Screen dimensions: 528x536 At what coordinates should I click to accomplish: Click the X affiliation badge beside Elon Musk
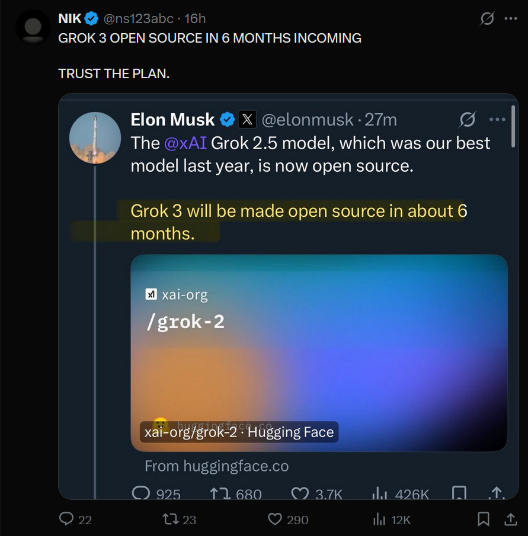pyautogui.click(x=247, y=120)
